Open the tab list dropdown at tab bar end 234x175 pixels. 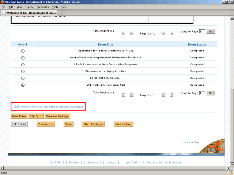tap(232, 13)
